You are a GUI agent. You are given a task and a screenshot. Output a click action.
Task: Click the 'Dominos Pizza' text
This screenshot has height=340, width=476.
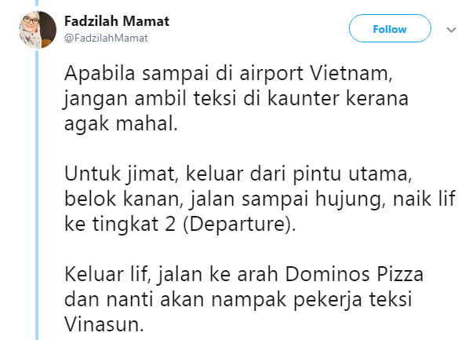354,274
